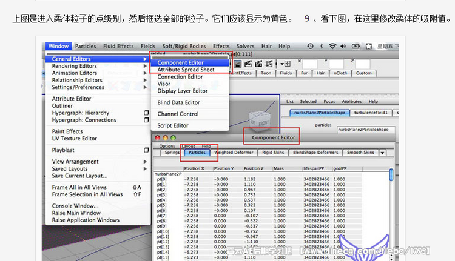
Task: Select Connection Editor in the submenu
Action: 190,77
